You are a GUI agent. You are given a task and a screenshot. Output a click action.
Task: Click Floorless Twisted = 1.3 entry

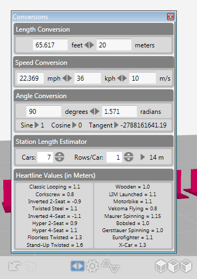pyautogui.click(x=54, y=238)
